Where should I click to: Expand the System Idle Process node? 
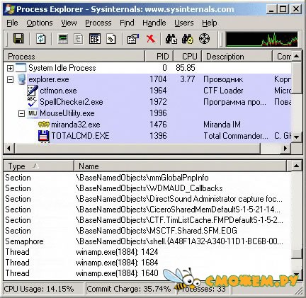point(10,68)
